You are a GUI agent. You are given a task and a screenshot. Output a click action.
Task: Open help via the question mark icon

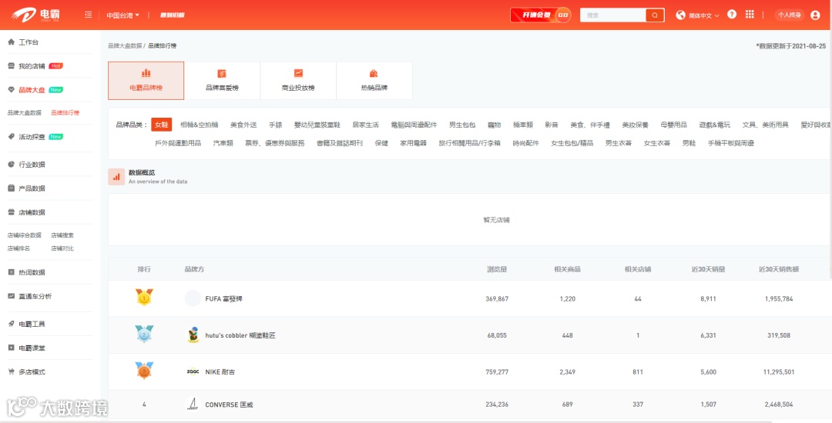[732, 15]
